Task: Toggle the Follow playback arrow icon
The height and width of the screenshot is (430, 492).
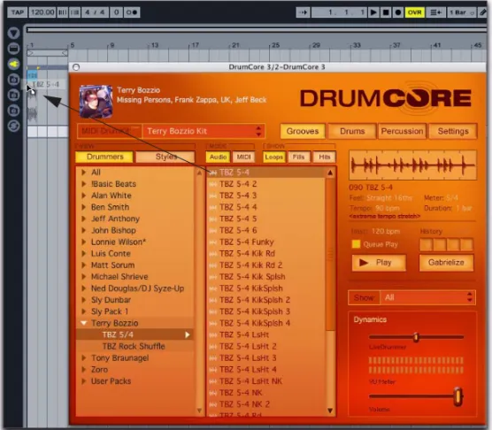Action: (303, 12)
